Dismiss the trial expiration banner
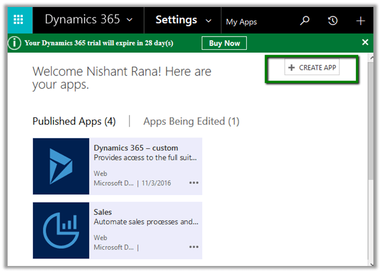Viewport: 381px width, 273px height. click(365, 42)
